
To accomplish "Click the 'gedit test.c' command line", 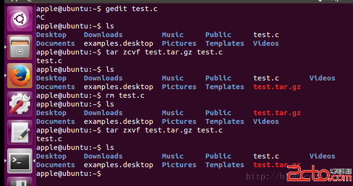I will [x=97, y=9].
